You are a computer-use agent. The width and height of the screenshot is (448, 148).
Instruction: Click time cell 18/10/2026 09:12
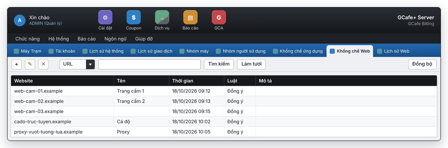(x=197, y=91)
